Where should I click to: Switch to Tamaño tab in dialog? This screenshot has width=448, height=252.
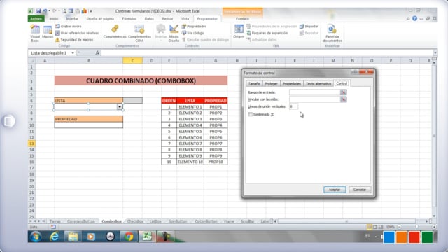point(254,84)
